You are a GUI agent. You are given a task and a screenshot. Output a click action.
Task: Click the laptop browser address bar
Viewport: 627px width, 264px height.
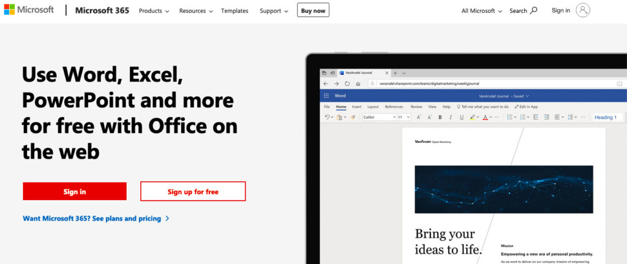pos(496,83)
